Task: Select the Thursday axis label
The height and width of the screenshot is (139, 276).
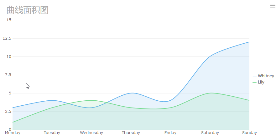Action: (131, 133)
